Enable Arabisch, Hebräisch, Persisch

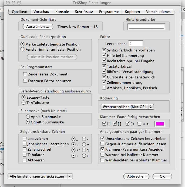click(x=104, y=88)
